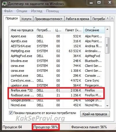Click 'Процеси: 64' in the status bar
Screen dimensions: 116x132
[12, 127]
